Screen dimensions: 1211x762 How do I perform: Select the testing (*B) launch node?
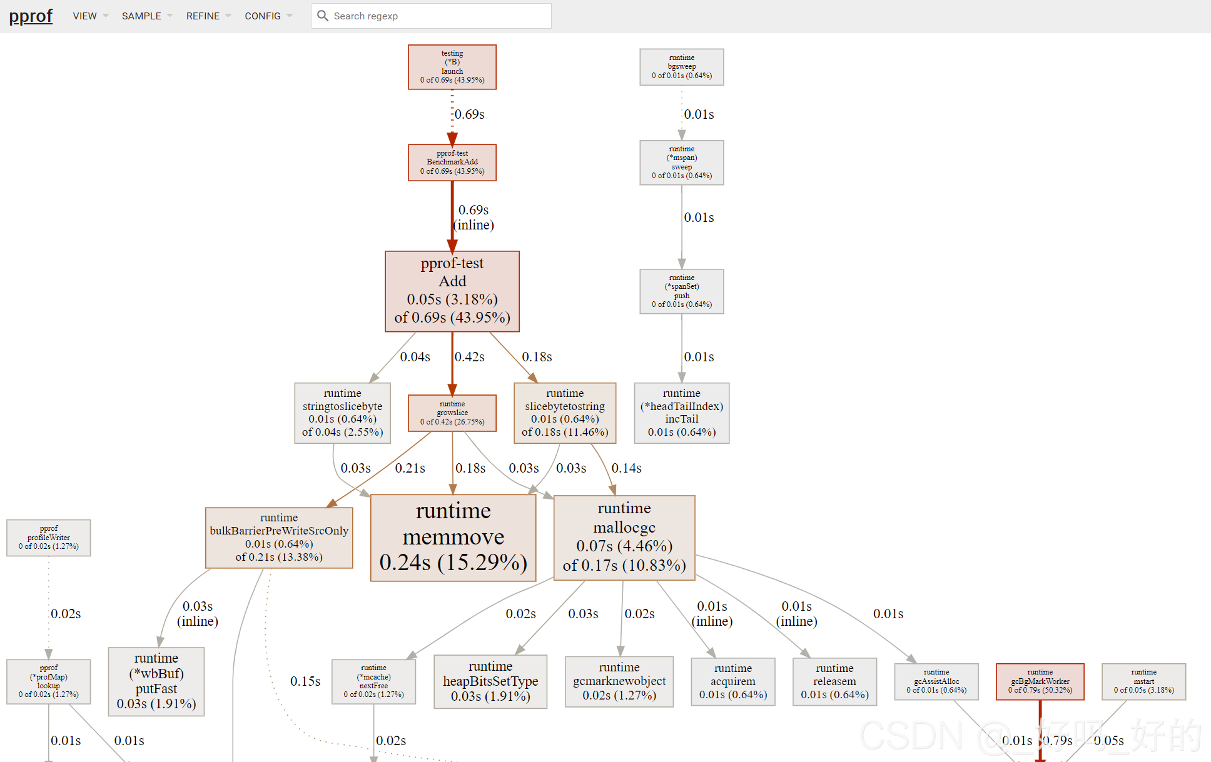coord(452,67)
